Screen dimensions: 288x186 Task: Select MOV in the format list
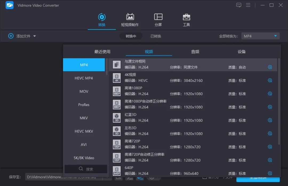[x=84, y=91]
